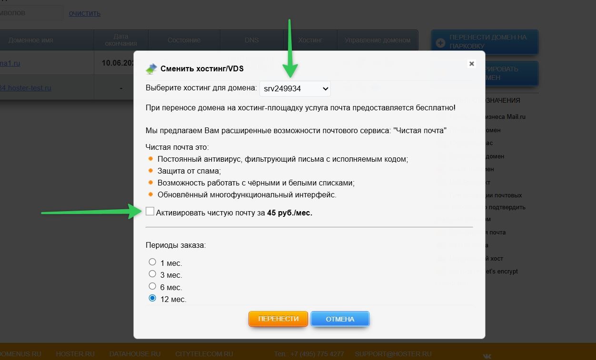
Task: Select the 3 мес. order period
Action: coord(152,273)
